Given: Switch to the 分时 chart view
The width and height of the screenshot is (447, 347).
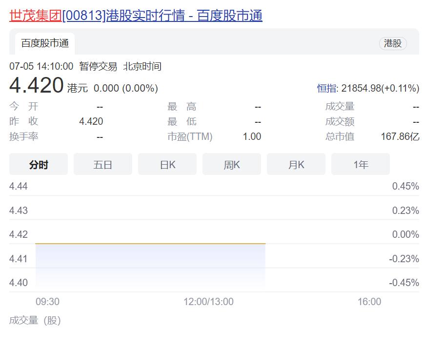Looking at the screenshot, I should tap(38, 164).
